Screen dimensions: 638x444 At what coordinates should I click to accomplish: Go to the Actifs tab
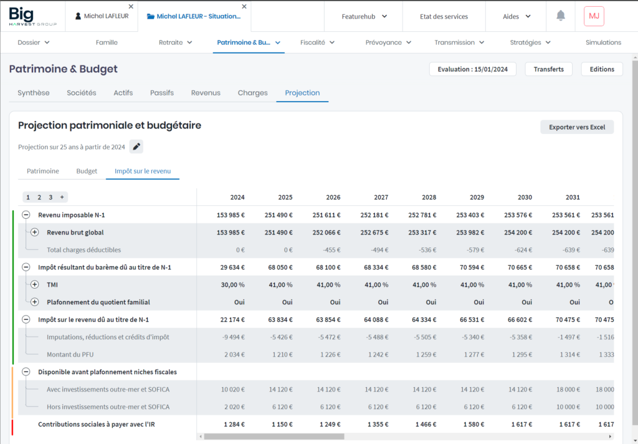click(x=123, y=93)
